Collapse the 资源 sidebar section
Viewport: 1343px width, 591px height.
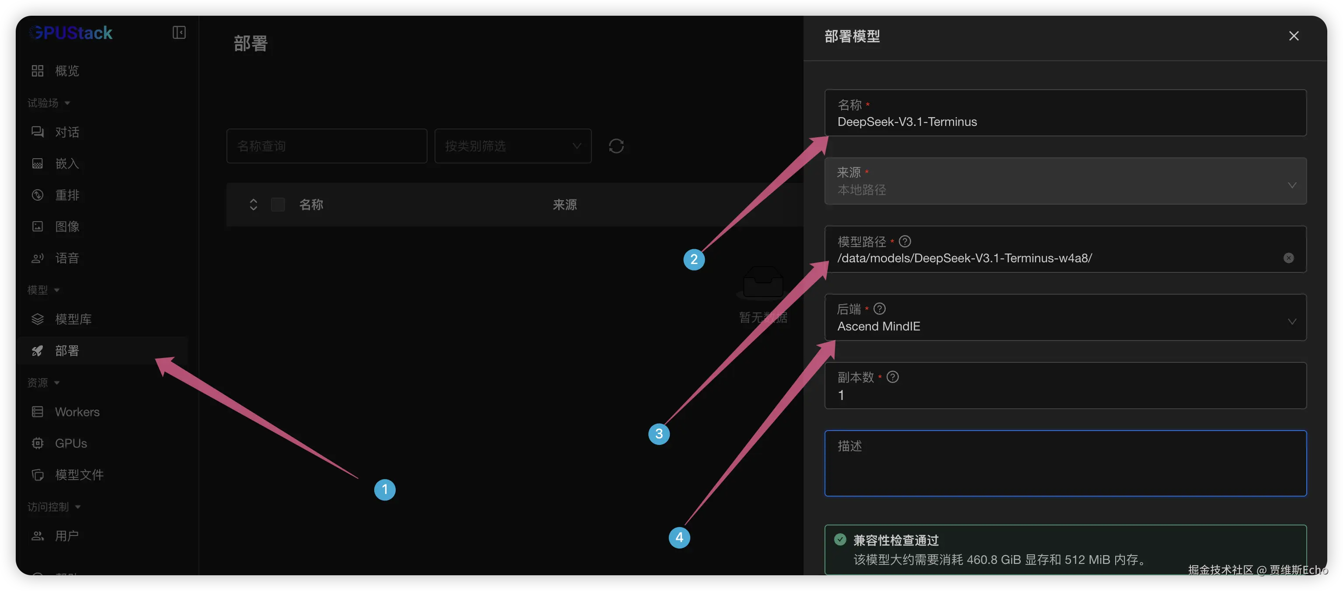(x=43, y=382)
